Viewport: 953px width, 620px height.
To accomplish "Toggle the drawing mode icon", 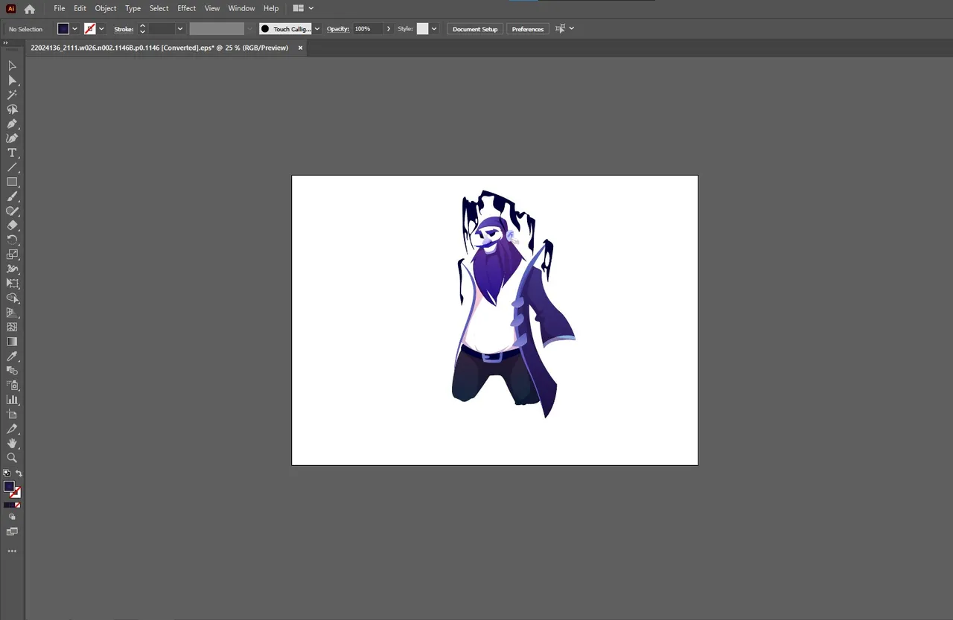I will point(12,517).
